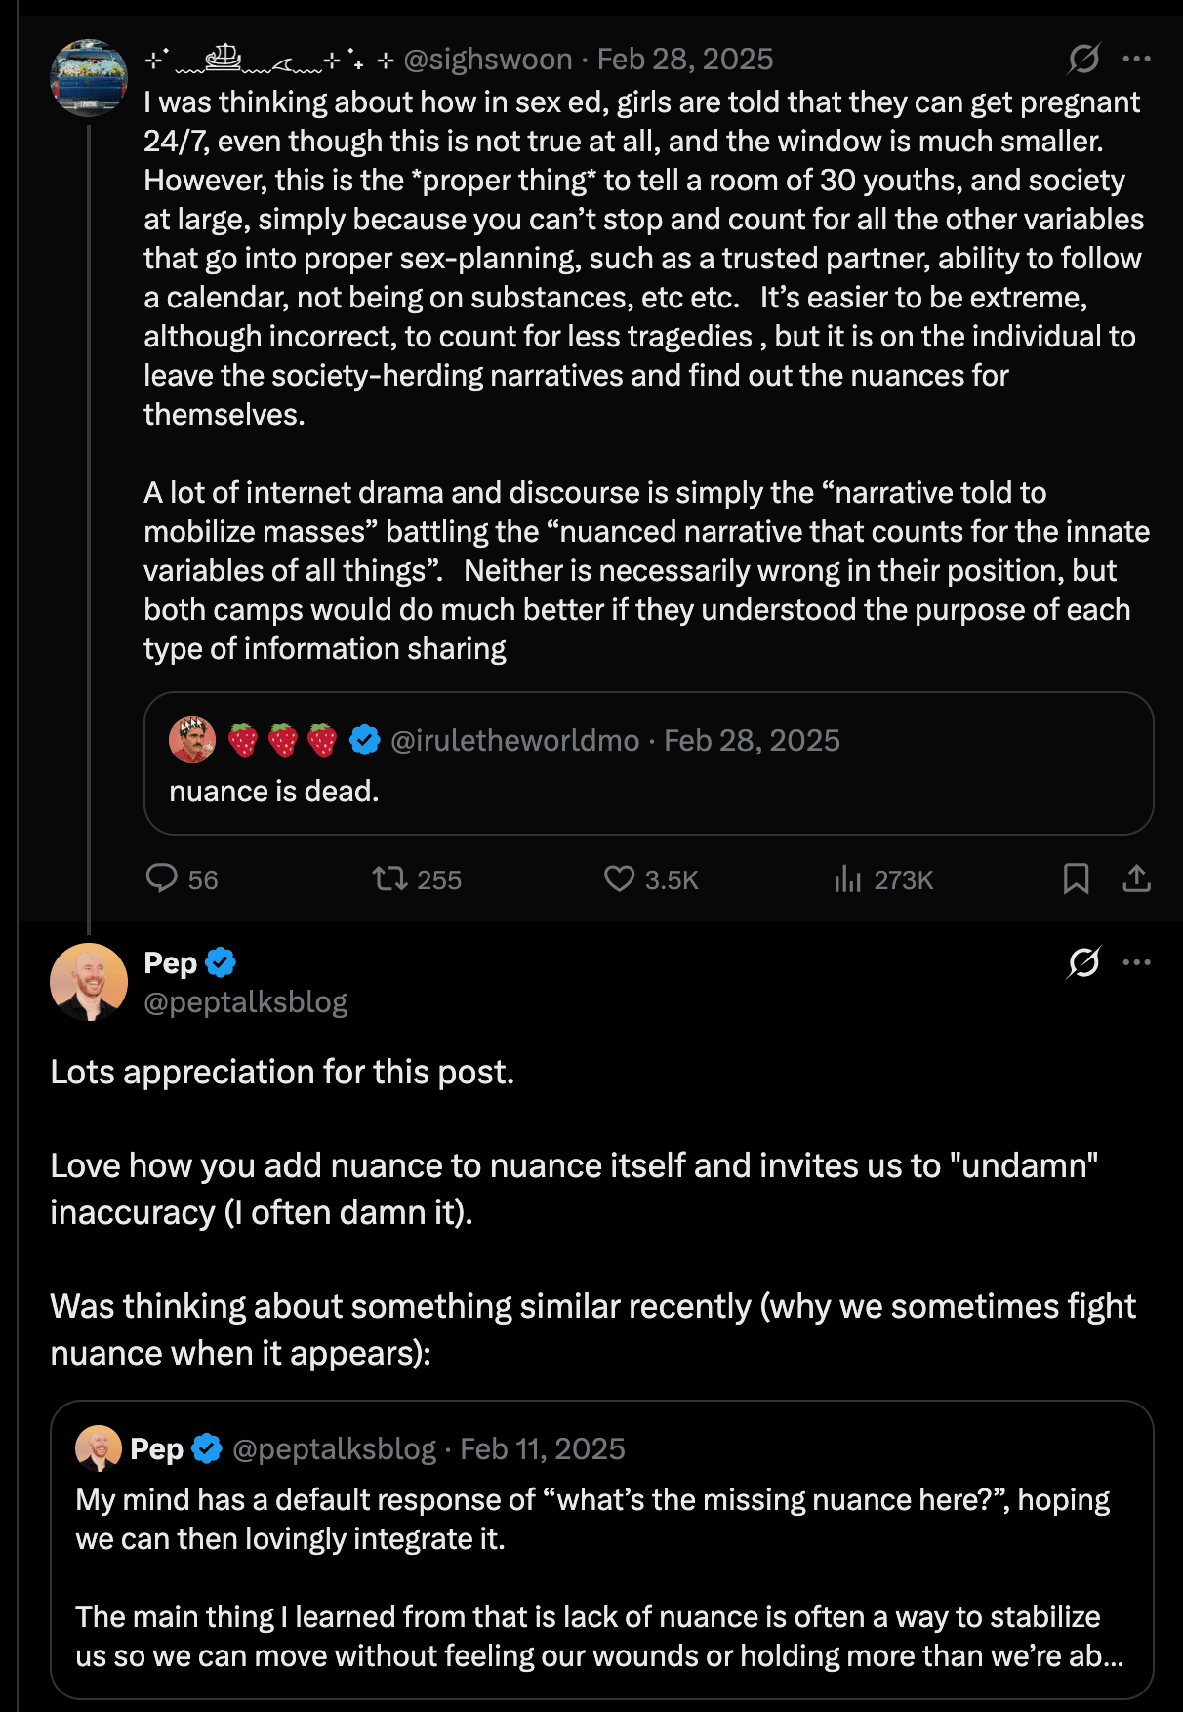Viewport: 1183px width, 1712px height.
Task: Repost the sighswoon tweet
Action: point(390,878)
